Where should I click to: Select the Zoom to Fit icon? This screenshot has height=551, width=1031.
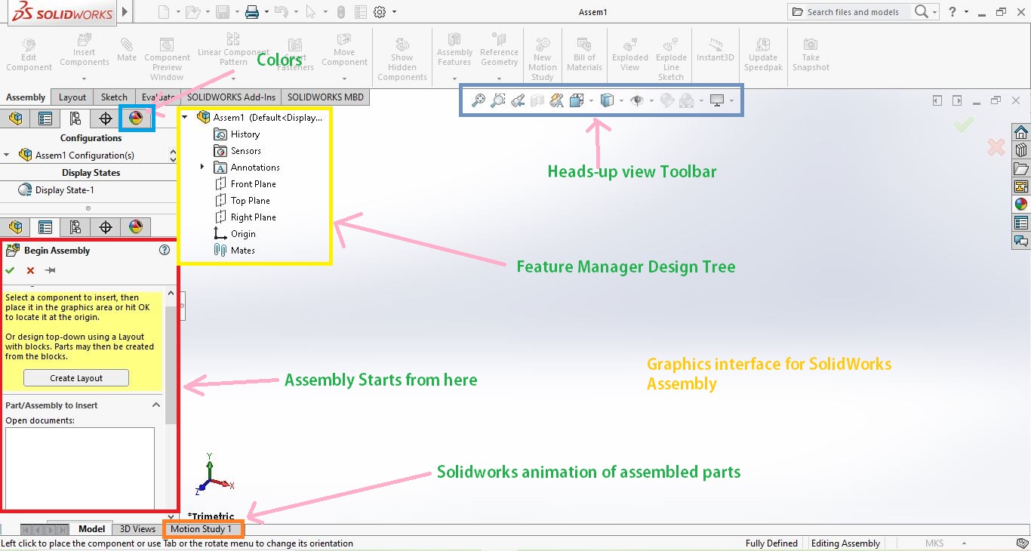[477, 100]
